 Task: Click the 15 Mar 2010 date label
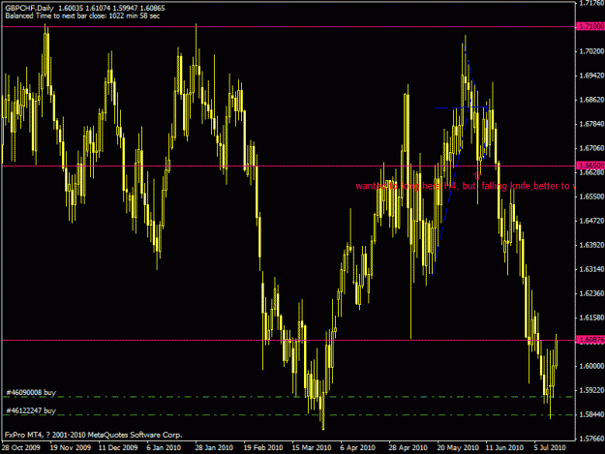click(x=312, y=448)
